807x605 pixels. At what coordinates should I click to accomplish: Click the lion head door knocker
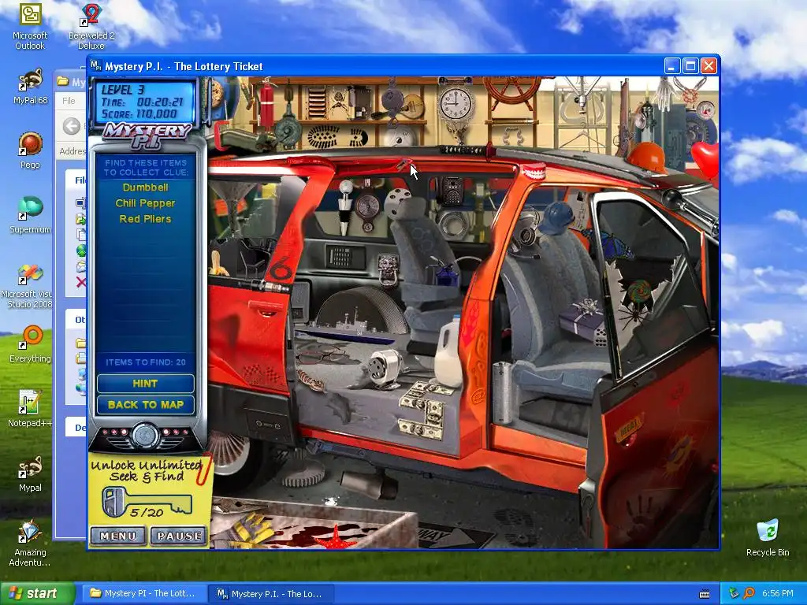click(389, 269)
